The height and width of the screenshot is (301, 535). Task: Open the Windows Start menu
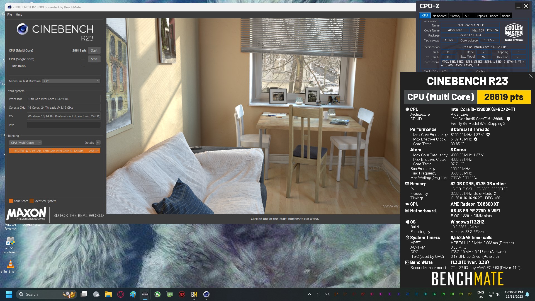pos(9,294)
